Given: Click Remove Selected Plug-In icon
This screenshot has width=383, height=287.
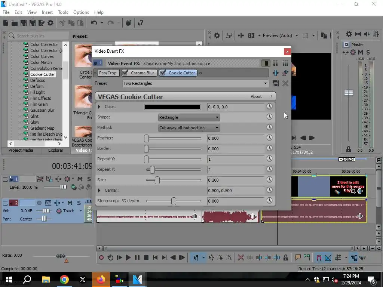Looking at the screenshot, I should pyautogui.click(x=285, y=73).
